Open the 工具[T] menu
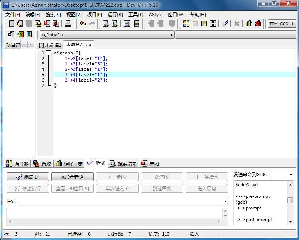 [136, 15]
